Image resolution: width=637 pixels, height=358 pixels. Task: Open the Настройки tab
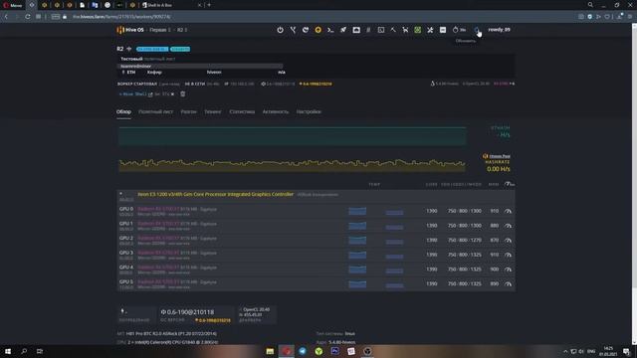pyautogui.click(x=309, y=111)
